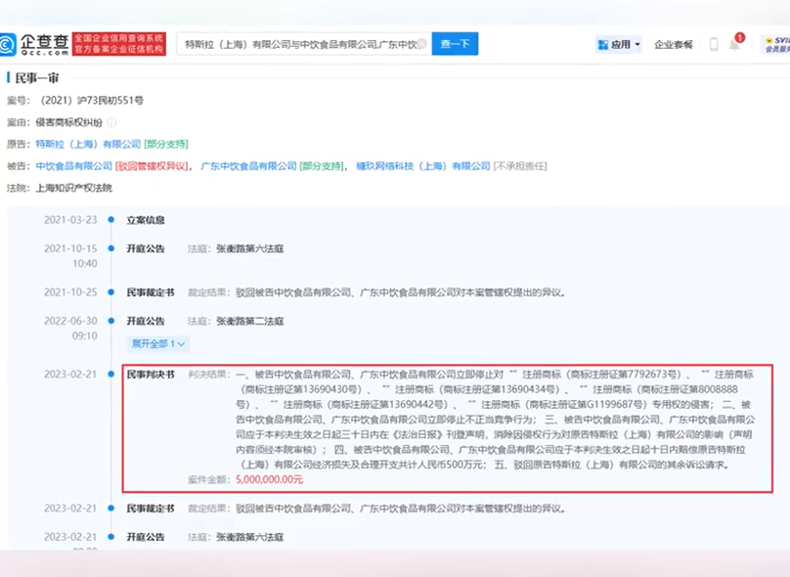Screen dimensions: 790x577
Task: Open 广东中饮食品有限公司 defendant link
Action: tap(248, 166)
